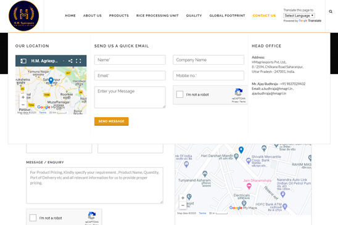Zoom in on the large bottom map
Image resolution: width=338 pixels, height=225 pixels.
point(183,198)
